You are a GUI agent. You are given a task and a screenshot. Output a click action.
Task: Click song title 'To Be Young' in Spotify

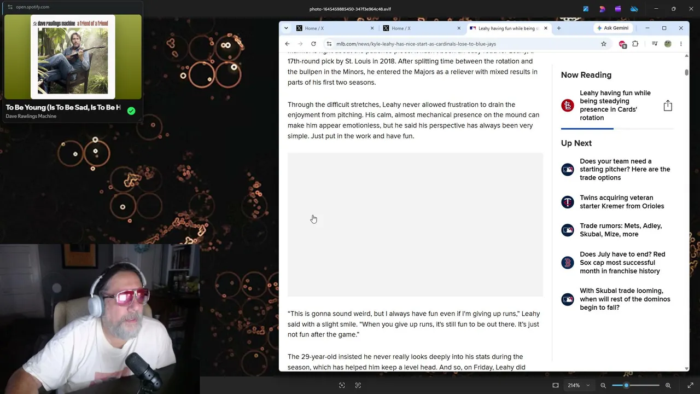pos(63,107)
